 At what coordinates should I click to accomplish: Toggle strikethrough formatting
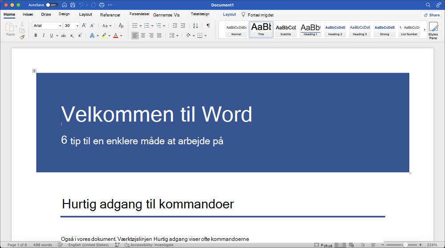pos(64,36)
